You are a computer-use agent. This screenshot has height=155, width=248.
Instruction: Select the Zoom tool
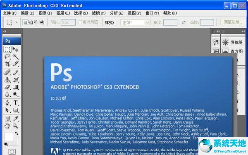(x=16, y=126)
